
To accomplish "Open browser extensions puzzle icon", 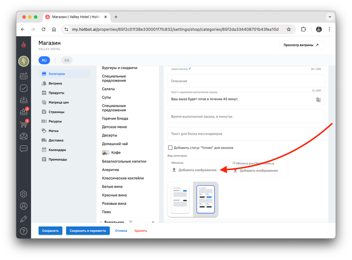I will (303, 30).
